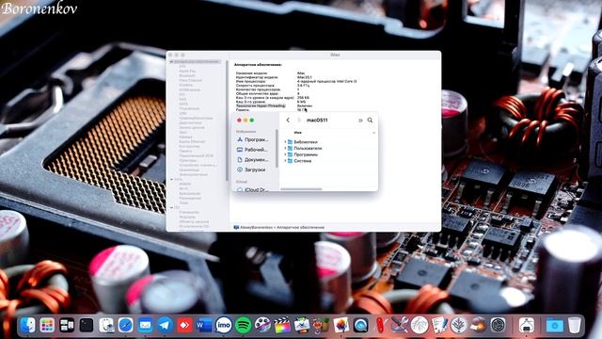
Task: Click the Finder sidebar vertical scrollbar
Action: 277,149
